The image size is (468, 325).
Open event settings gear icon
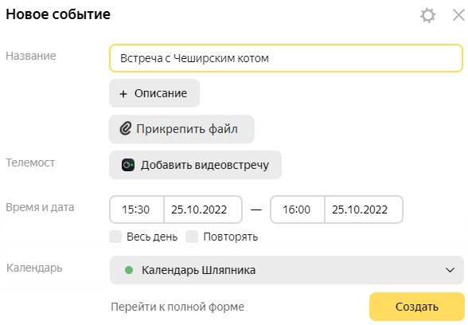427,15
